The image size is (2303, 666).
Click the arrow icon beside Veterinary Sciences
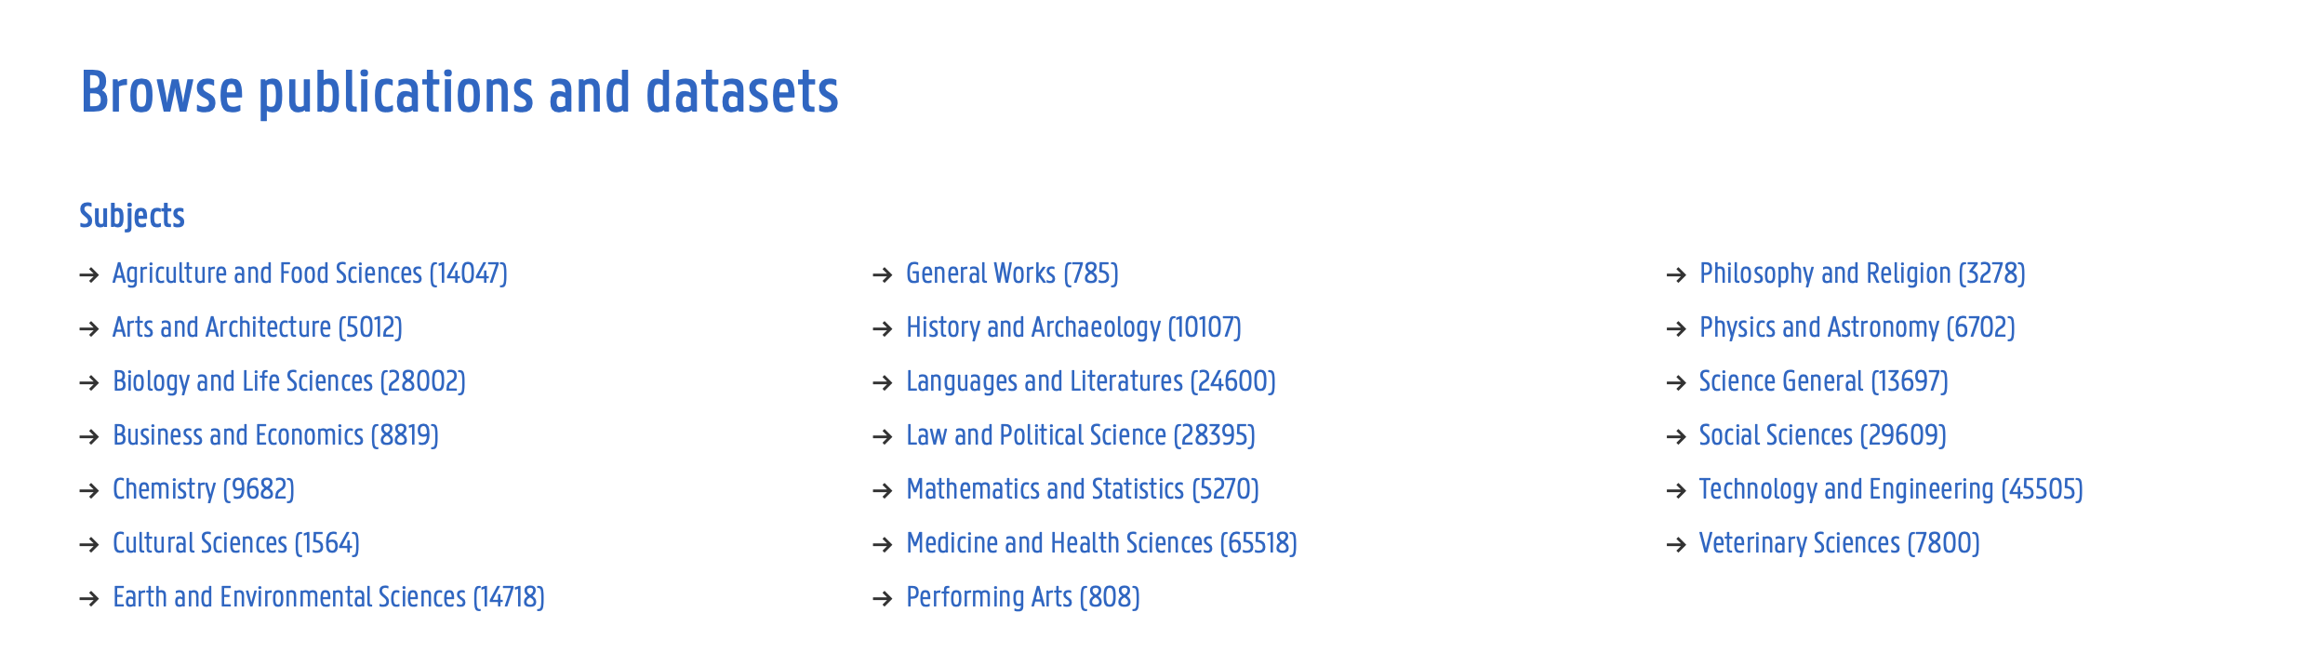[1677, 543]
